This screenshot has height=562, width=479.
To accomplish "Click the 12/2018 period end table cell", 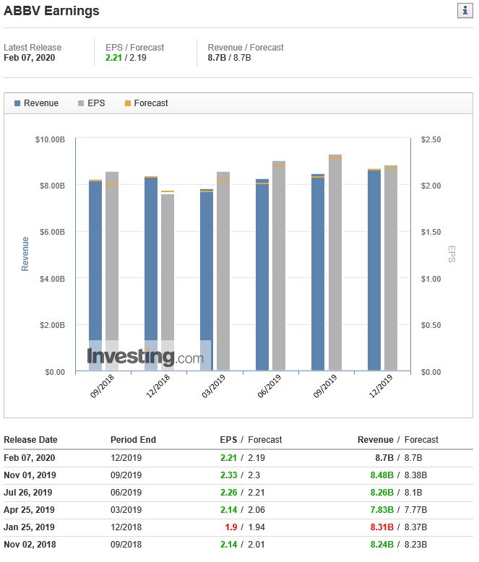I will [126, 527].
